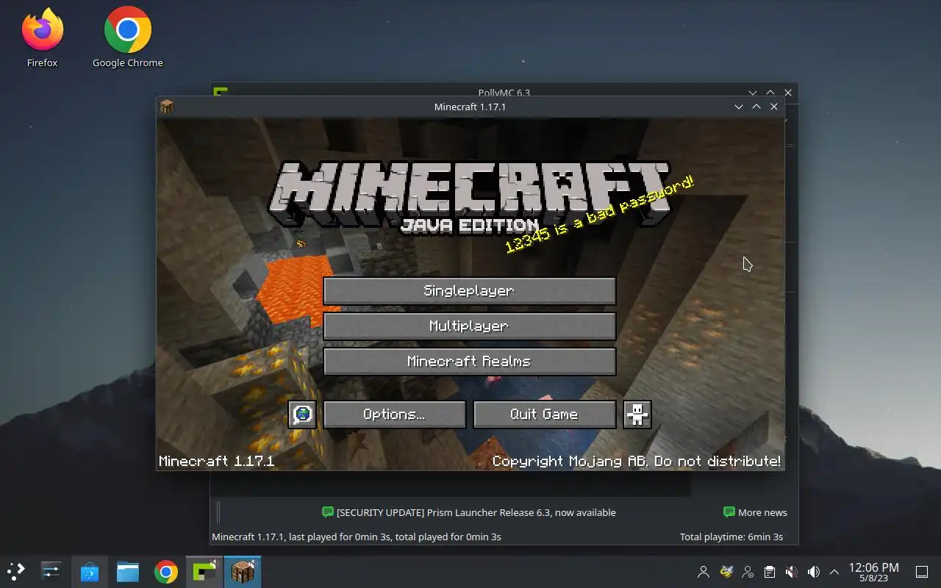Click the PollyMC window logo icon
The image size is (941, 588).
(x=220, y=92)
